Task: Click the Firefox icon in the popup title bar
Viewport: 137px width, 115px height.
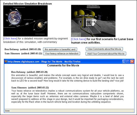Action: tap(6, 61)
